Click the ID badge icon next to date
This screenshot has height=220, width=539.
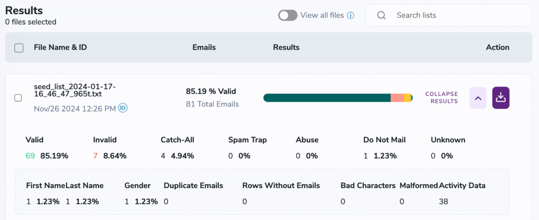coord(123,108)
